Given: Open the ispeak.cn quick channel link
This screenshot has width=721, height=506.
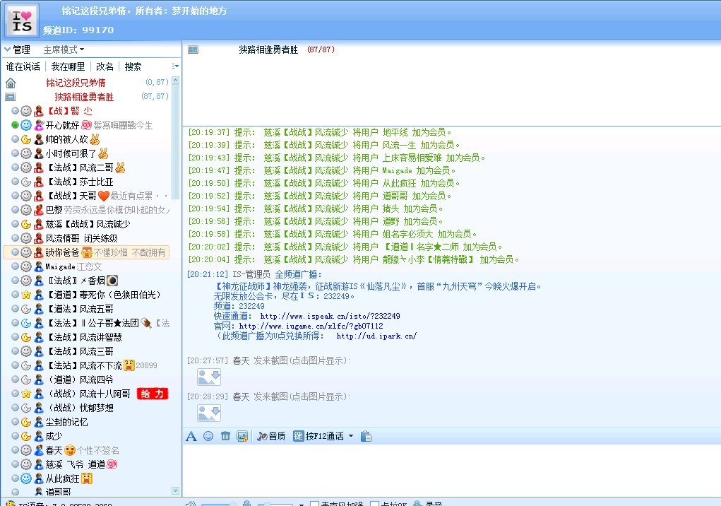Looking at the screenshot, I should (x=330, y=316).
